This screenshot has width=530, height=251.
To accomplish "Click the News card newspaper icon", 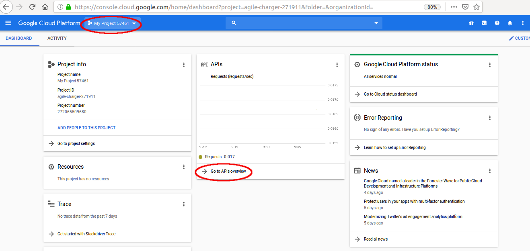I will (357, 171).
